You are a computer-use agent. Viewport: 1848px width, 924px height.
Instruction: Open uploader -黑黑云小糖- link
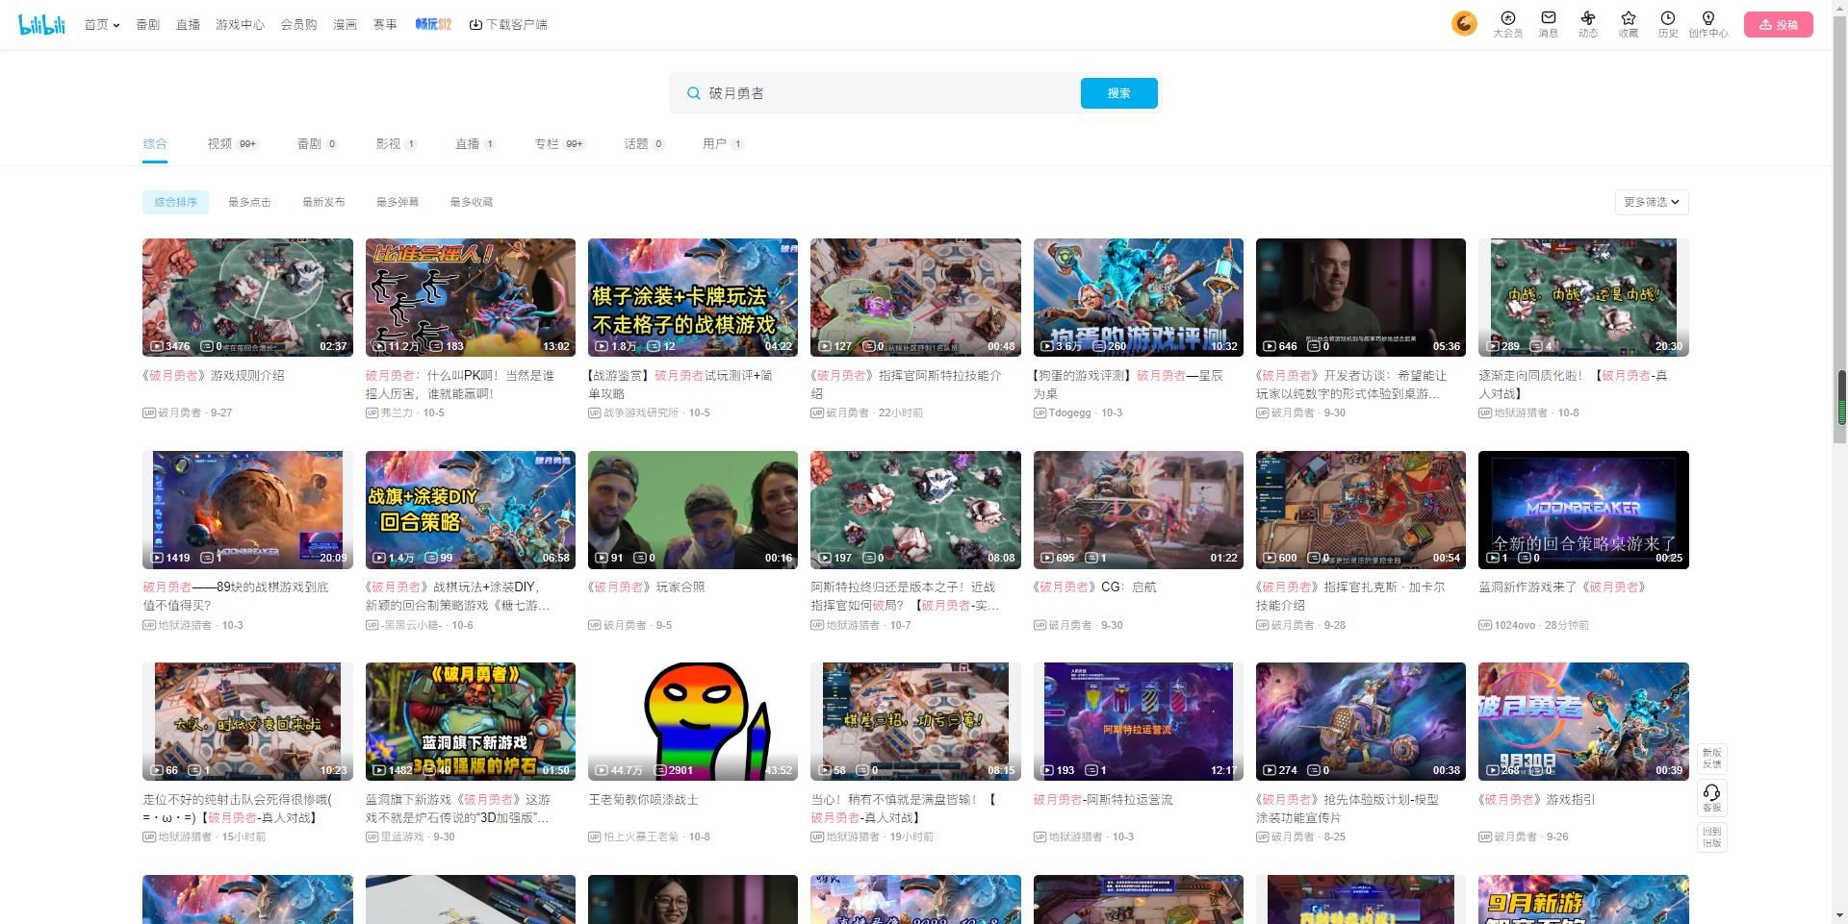tap(411, 625)
